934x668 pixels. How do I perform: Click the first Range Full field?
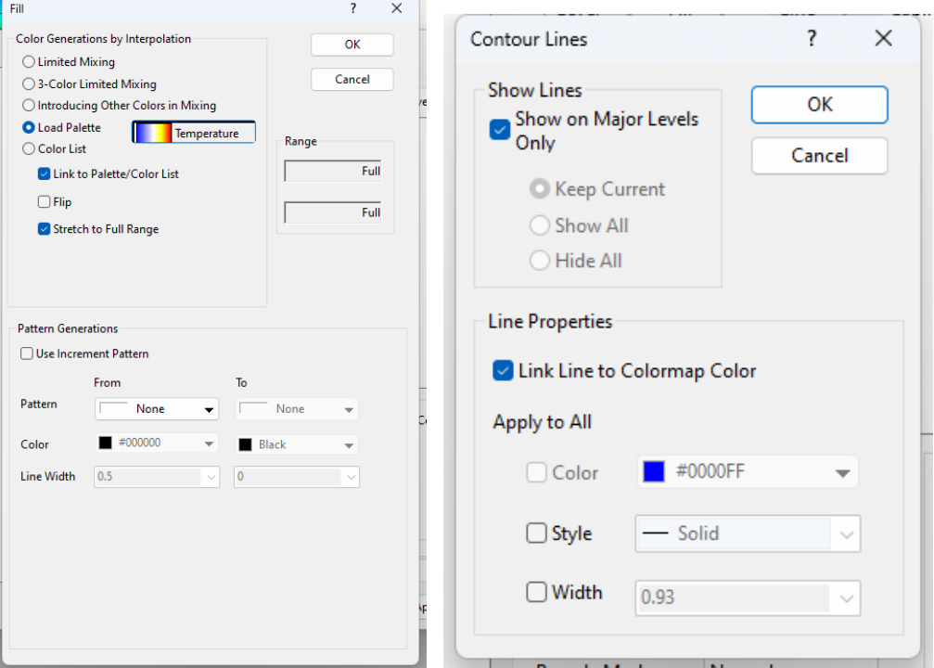click(x=333, y=171)
